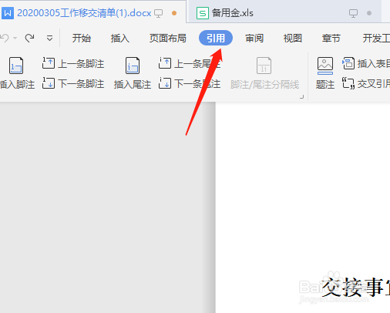Click the gray dot on 备用金.xls tab
Image resolution: width=390 pixels, height=313 pixels.
point(369,13)
